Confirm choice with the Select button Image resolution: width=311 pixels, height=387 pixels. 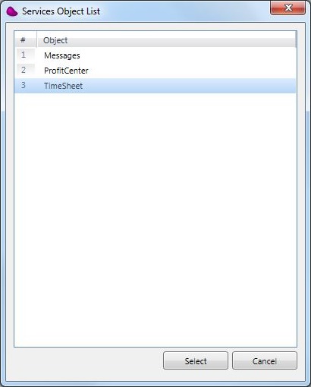pos(196,360)
